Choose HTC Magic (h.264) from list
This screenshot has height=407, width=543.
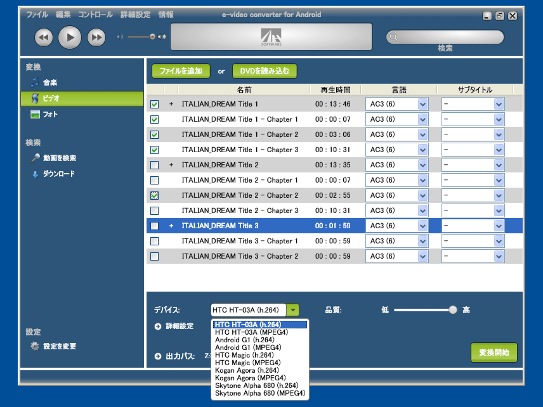(244, 355)
